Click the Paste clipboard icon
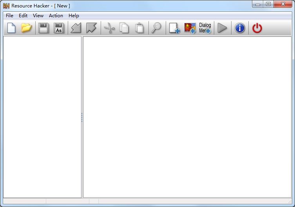The width and height of the screenshot is (295, 207). click(x=139, y=28)
